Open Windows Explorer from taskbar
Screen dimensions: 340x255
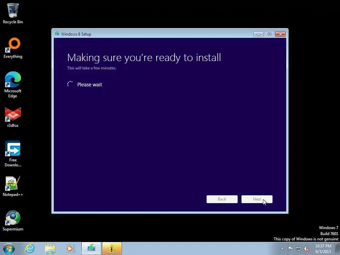pyautogui.click(x=50, y=248)
